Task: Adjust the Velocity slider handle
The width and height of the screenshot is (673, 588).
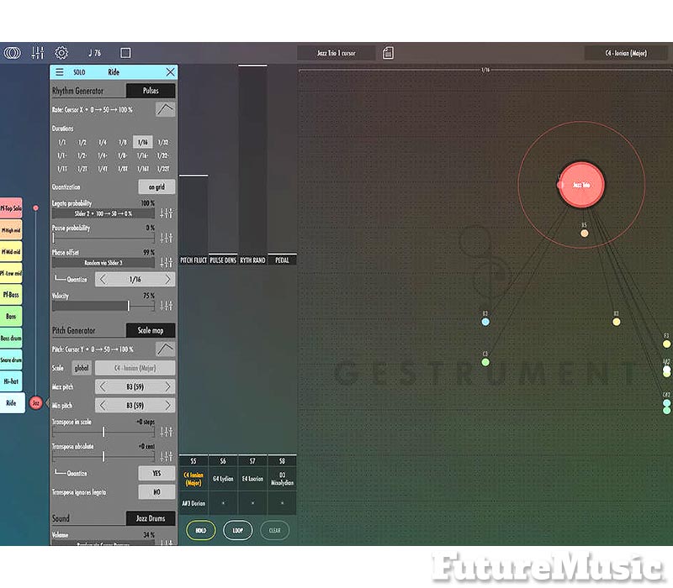Action: pos(129,305)
